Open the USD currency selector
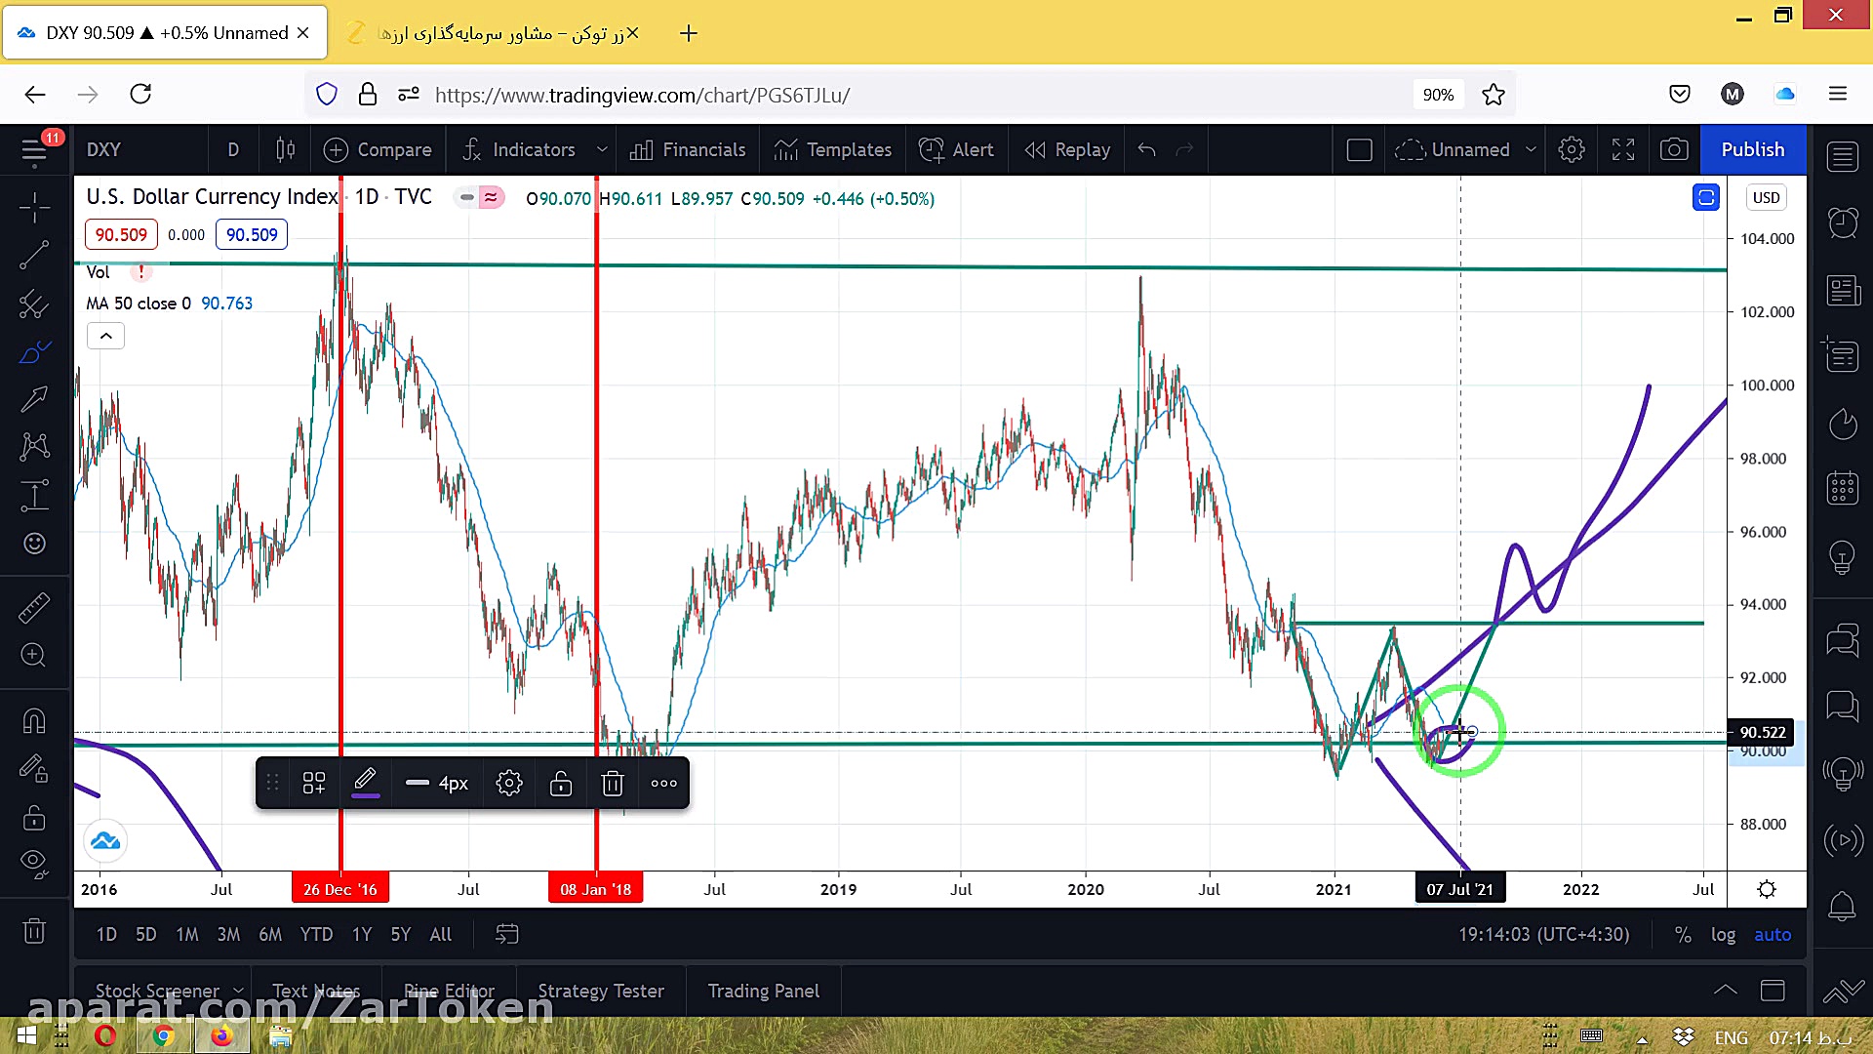Viewport: 1873px width, 1054px height. 1766,197
